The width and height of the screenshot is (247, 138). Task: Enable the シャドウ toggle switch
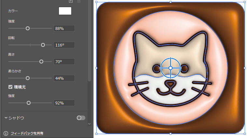[x=81, y=118]
